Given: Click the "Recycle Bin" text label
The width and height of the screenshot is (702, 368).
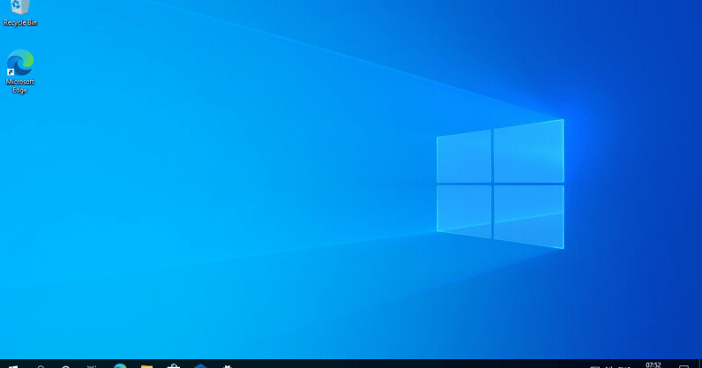Looking at the screenshot, I should pos(20,23).
